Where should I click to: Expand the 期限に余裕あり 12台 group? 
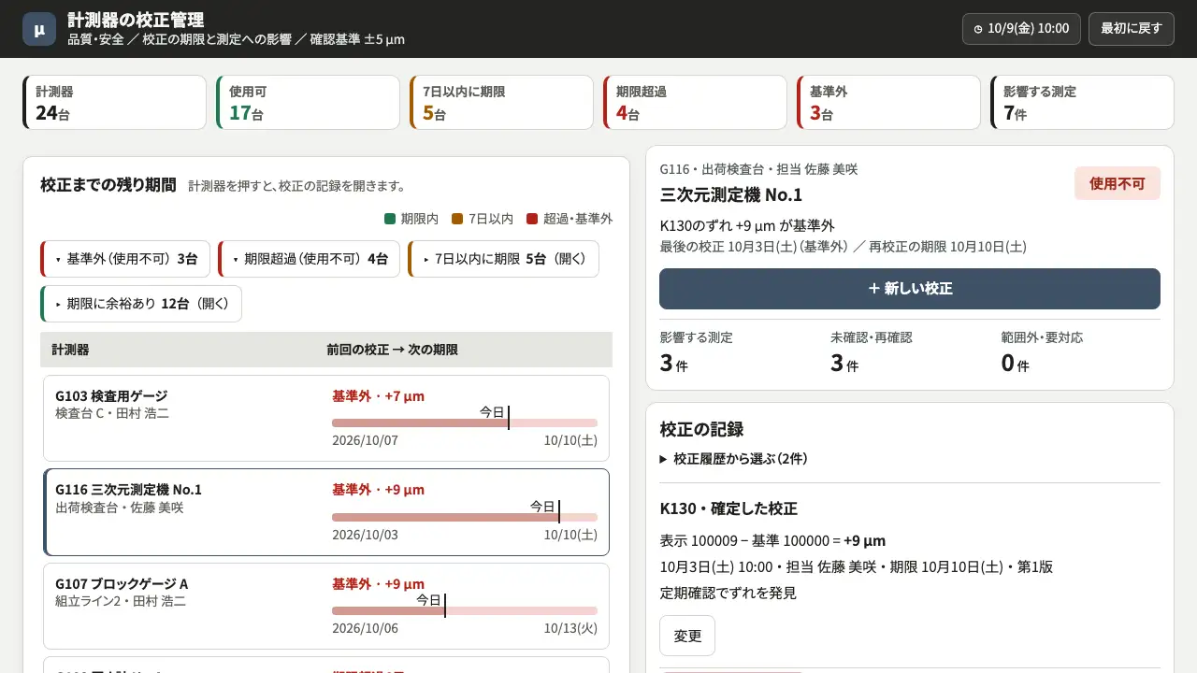pyautogui.click(x=141, y=304)
